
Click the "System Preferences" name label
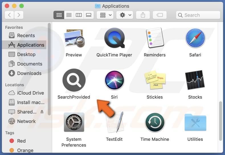click(74, 142)
